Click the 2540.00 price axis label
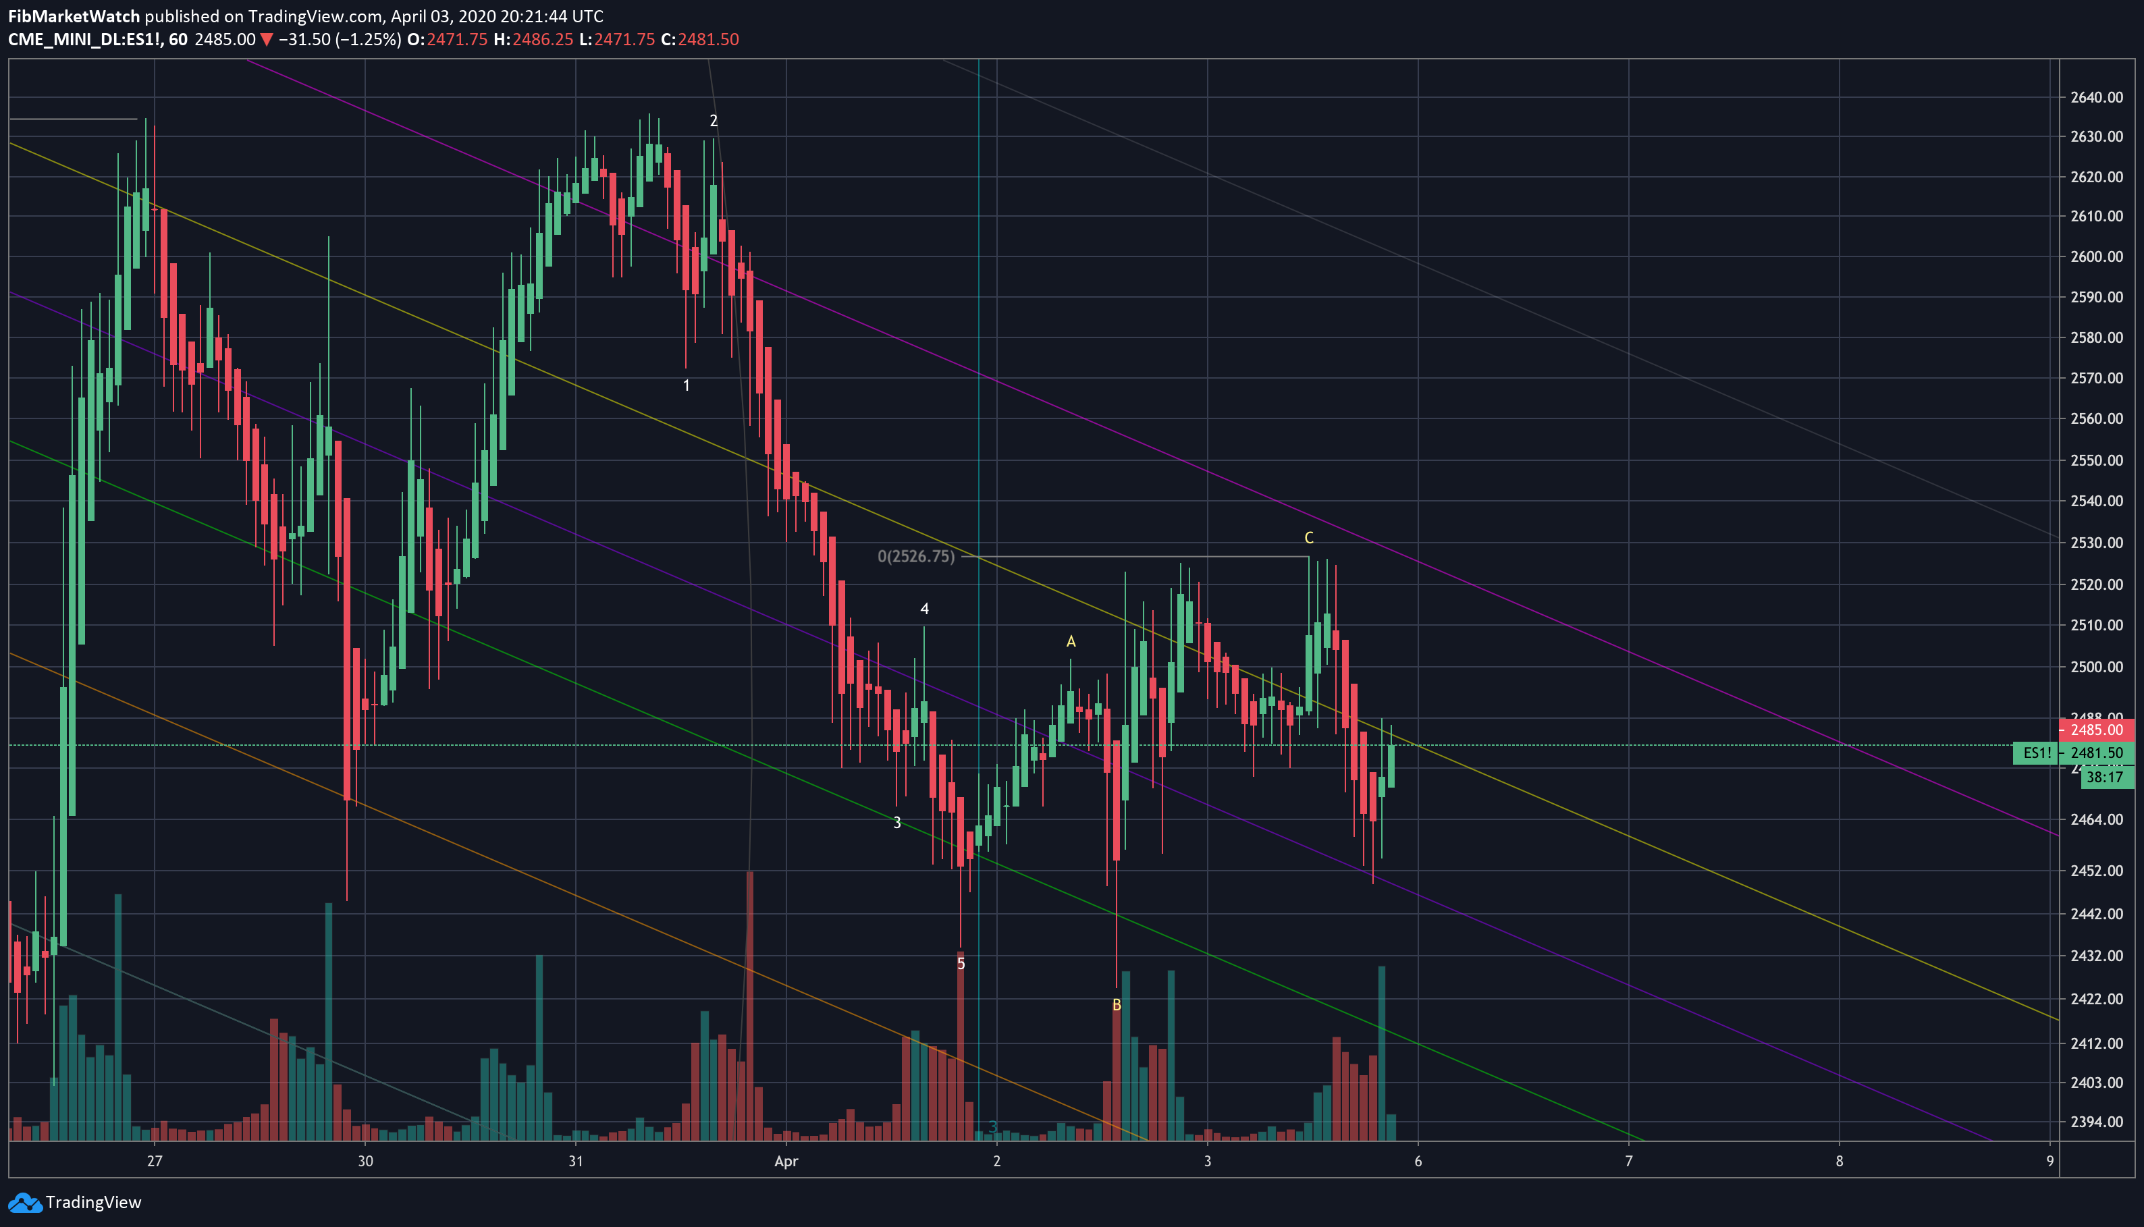Screen dimensions: 2144x1227 (x=2097, y=501)
